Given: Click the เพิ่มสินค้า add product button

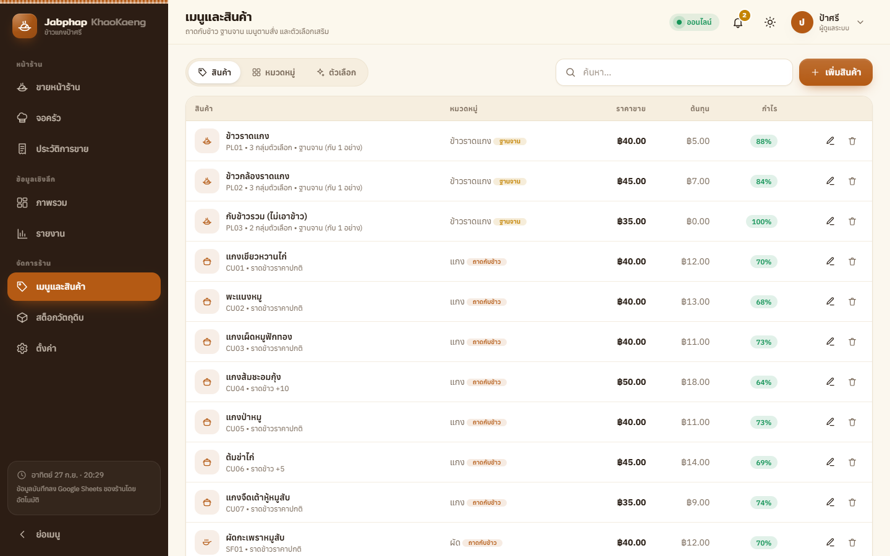Looking at the screenshot, I should [836, 72].
